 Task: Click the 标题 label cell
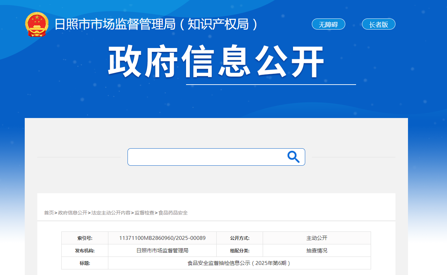(x=85, y=263)
